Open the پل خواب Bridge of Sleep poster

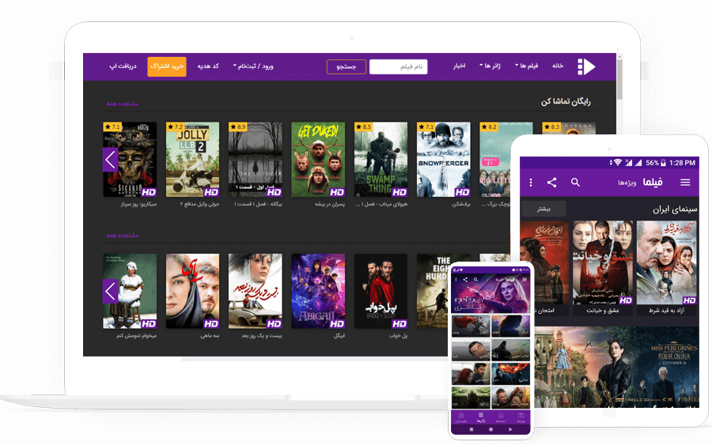tap(381, 291)
